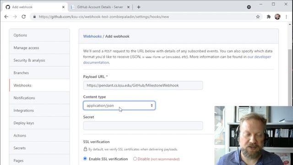Click the webcam video overlay
This screenshot has width=293, height=165.
pyautogui.click(x=254, y=136)
